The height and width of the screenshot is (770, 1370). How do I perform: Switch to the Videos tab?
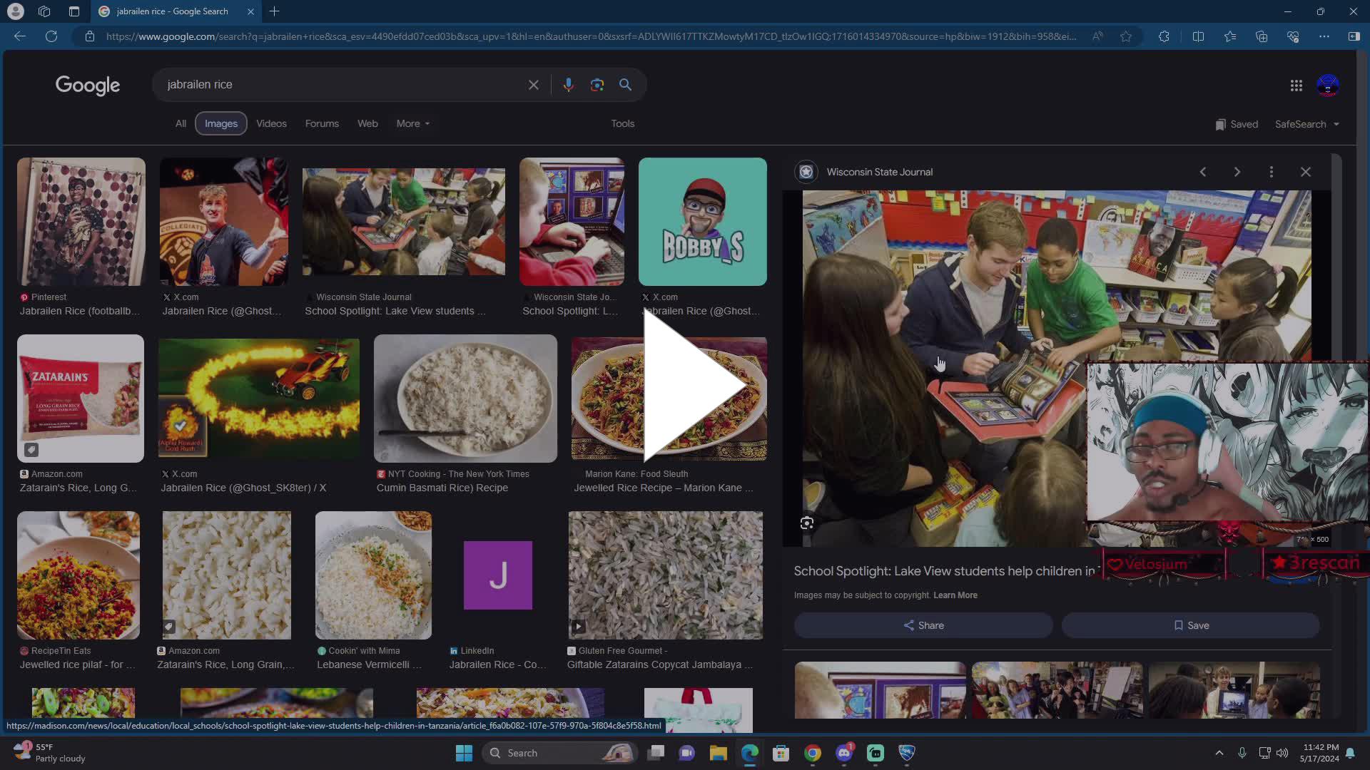[x=271, y=123]
